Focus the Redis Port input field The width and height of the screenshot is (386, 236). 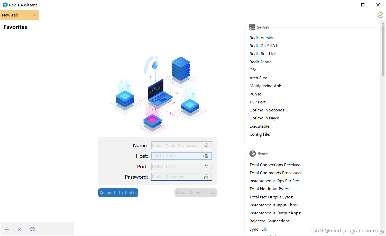click(181, 167)
